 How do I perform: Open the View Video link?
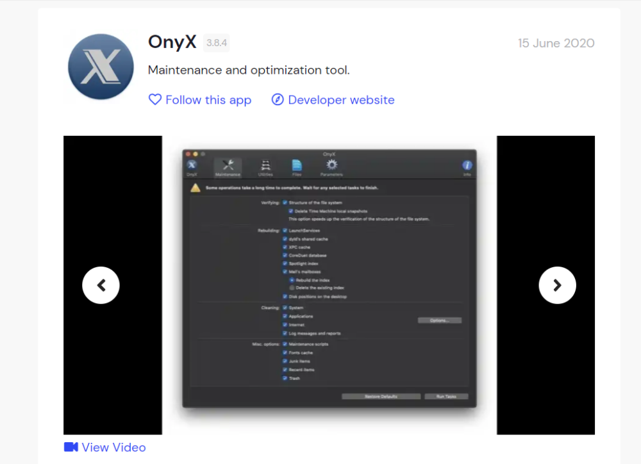113,447
